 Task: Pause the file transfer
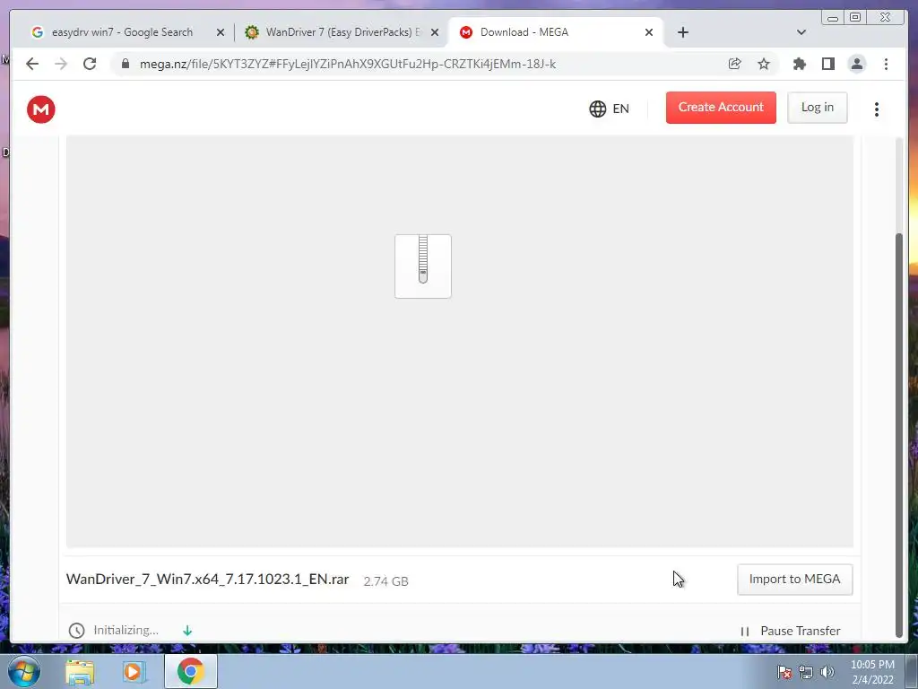[x=791, y=631]
